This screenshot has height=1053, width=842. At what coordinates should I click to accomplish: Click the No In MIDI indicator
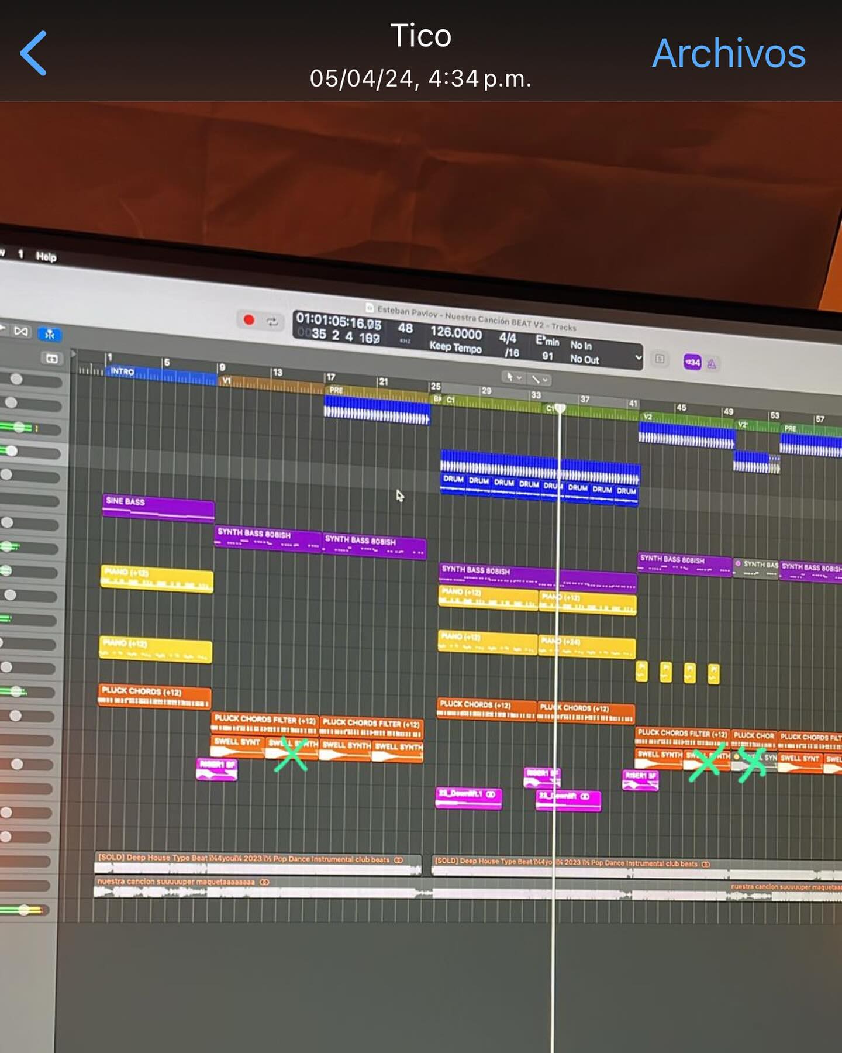click(581, 346)
